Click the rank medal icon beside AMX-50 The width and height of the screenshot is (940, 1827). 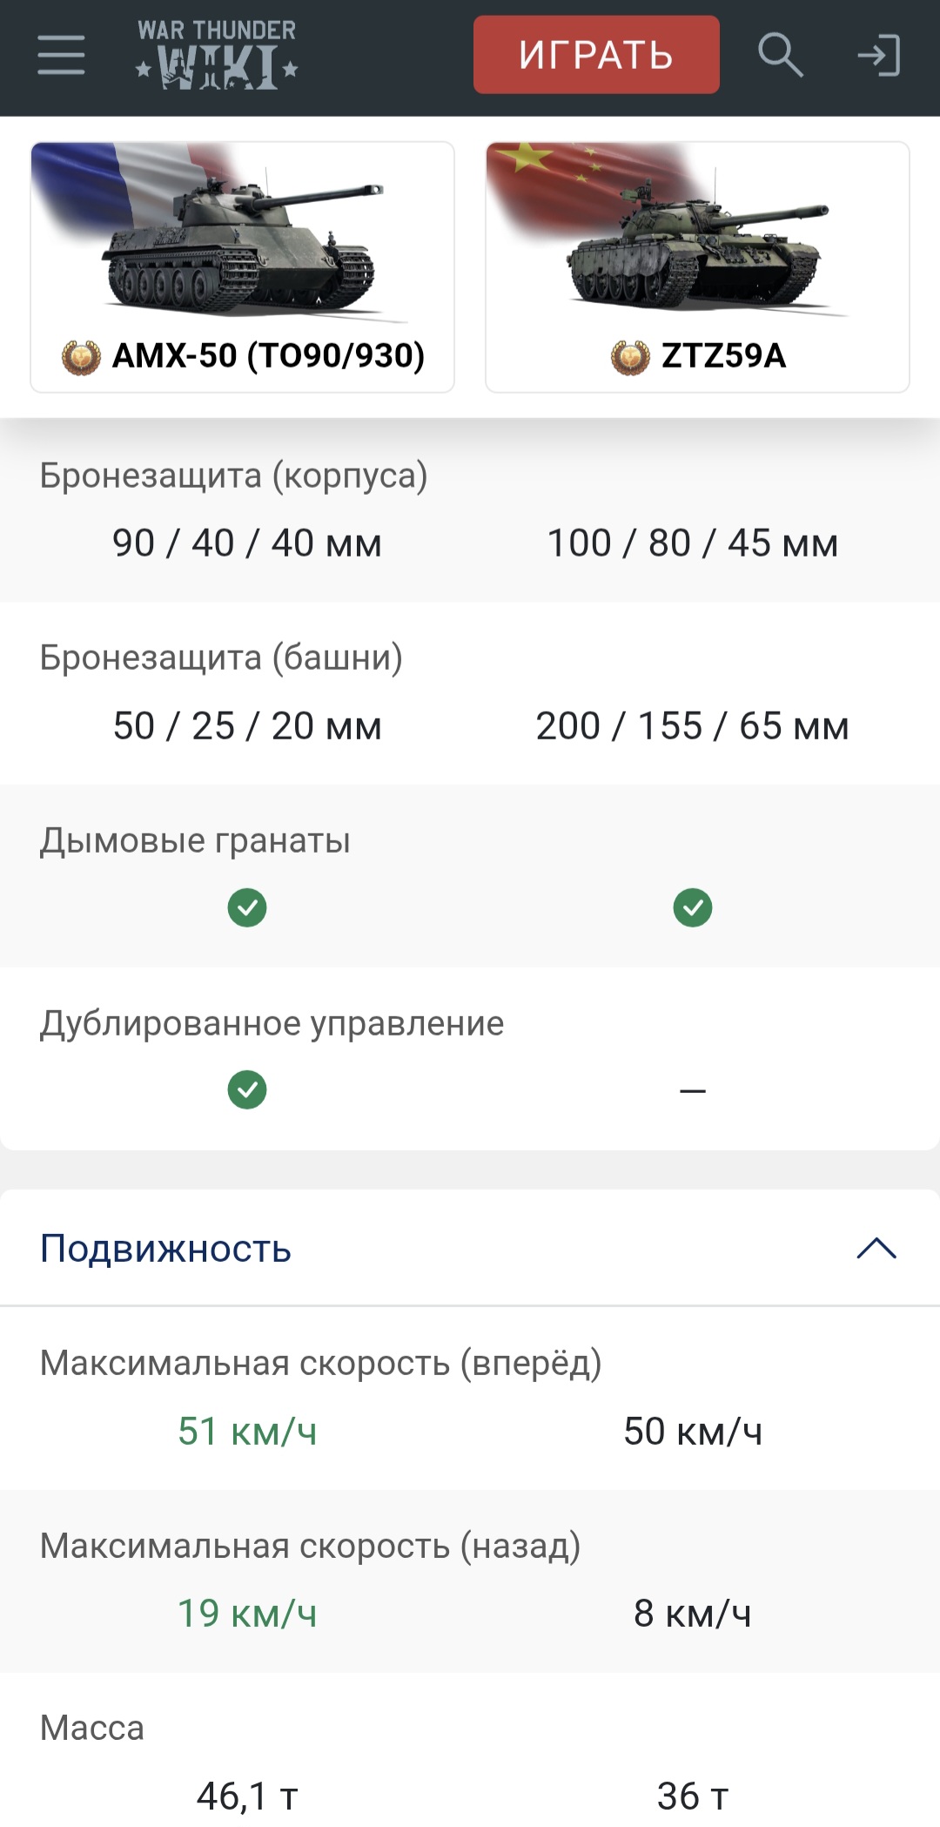tap(81, 357)
